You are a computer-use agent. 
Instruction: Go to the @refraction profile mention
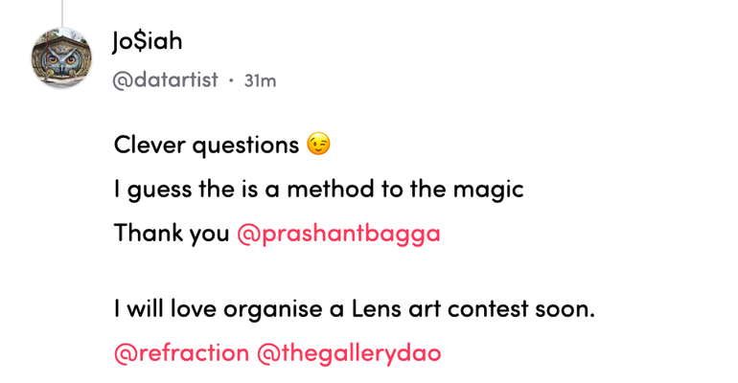click(x=180, y=352)
